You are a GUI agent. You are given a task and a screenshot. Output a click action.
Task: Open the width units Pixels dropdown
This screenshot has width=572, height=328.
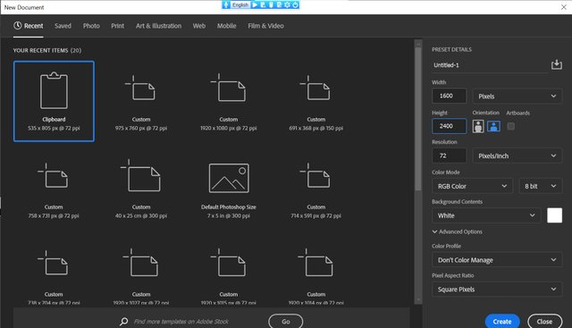tap(517, 96)
